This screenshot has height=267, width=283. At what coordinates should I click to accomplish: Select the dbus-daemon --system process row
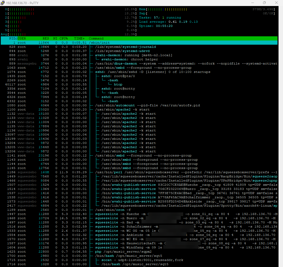point(139,63)
